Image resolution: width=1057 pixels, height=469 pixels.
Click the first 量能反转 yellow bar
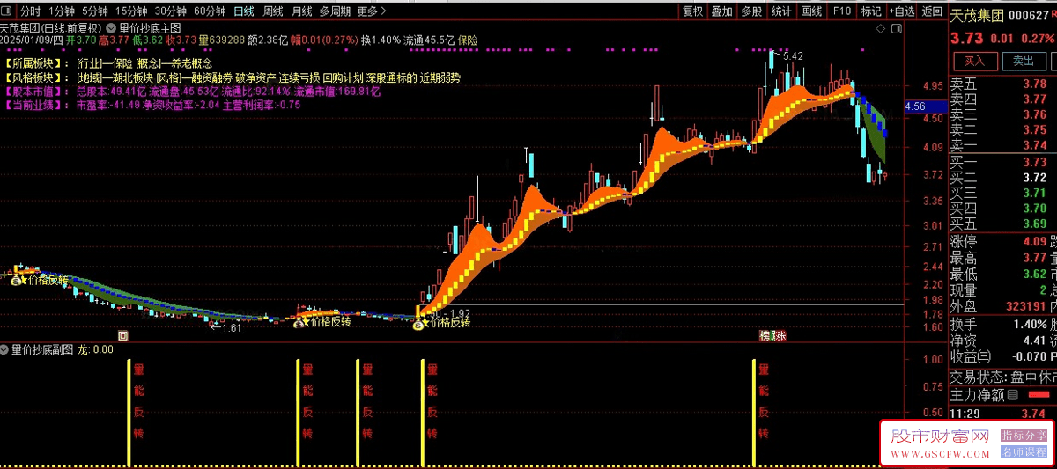click(x=129, y=412)
